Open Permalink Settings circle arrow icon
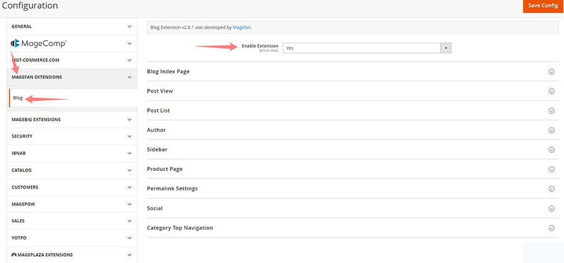The width and height of the screenshot is (564, 263). (x=551, y=188)
